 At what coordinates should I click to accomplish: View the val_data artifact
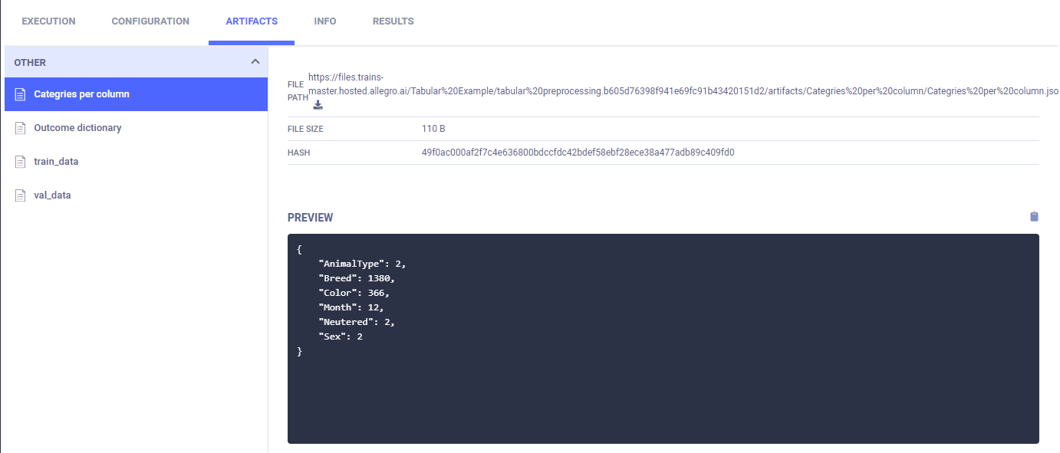tap(52, 195)
